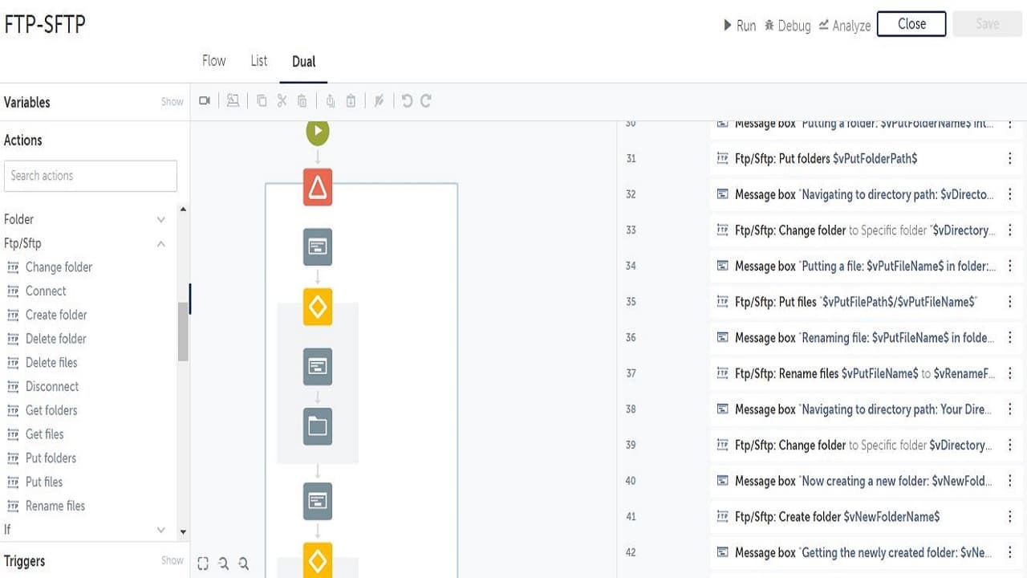The width and height of the screenshot is (1027, 578).
Task: Switch to the List view tab
Action: click(259, 61)
